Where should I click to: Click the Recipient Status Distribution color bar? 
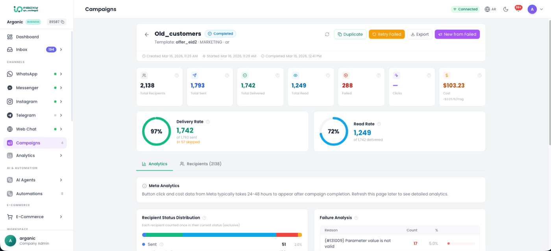point(222,235)
